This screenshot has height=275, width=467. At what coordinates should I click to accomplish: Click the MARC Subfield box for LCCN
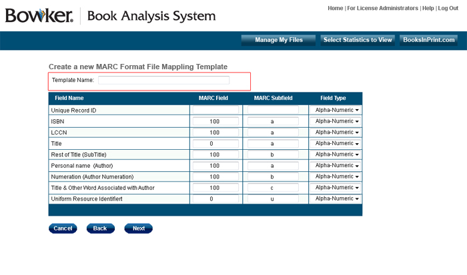point(273,133)
